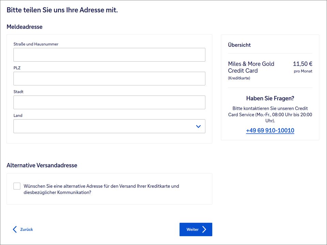This screenshot has height=245, width=327.
Task: Click the Miles & More Gold Credit Card title
Action: pyautogui.click(x=251, y=67)
